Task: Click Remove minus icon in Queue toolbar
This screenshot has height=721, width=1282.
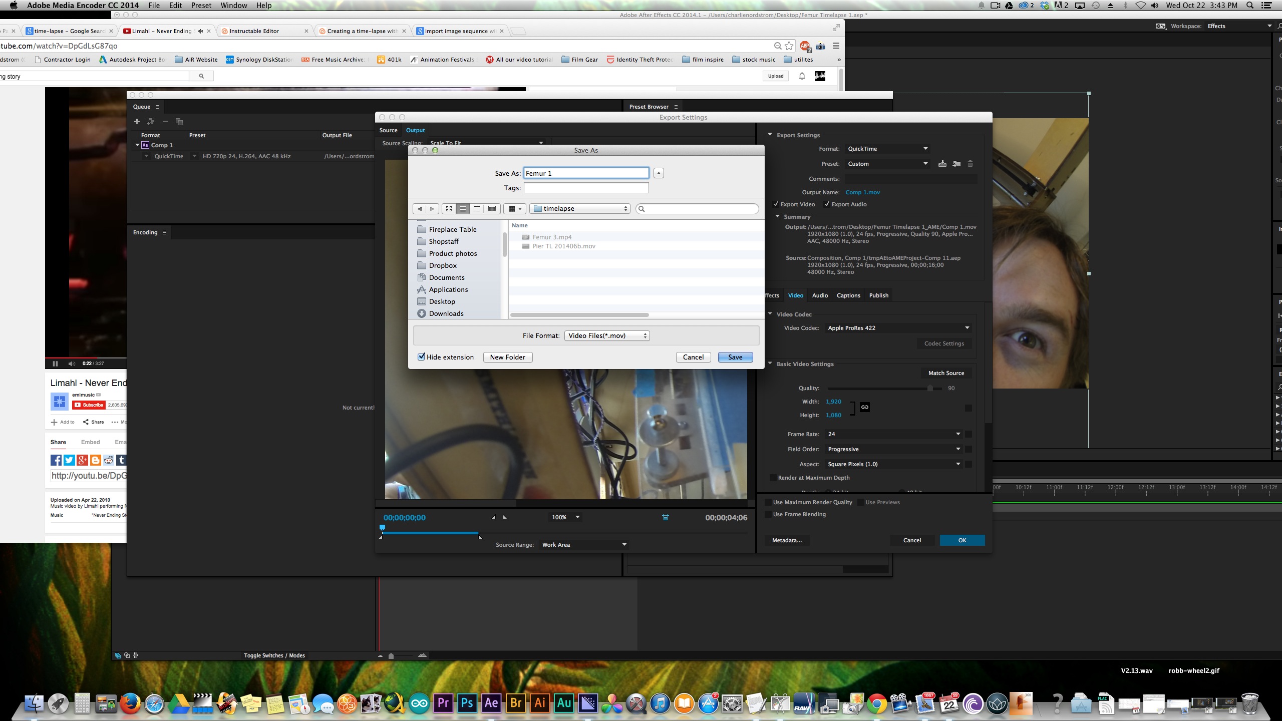Action: click(165, 122)
